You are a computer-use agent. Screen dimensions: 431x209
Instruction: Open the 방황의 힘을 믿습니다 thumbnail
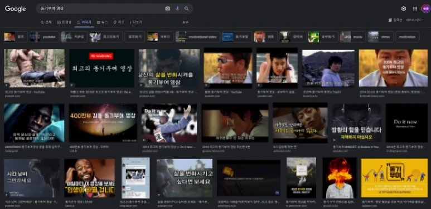coord(356,123)
